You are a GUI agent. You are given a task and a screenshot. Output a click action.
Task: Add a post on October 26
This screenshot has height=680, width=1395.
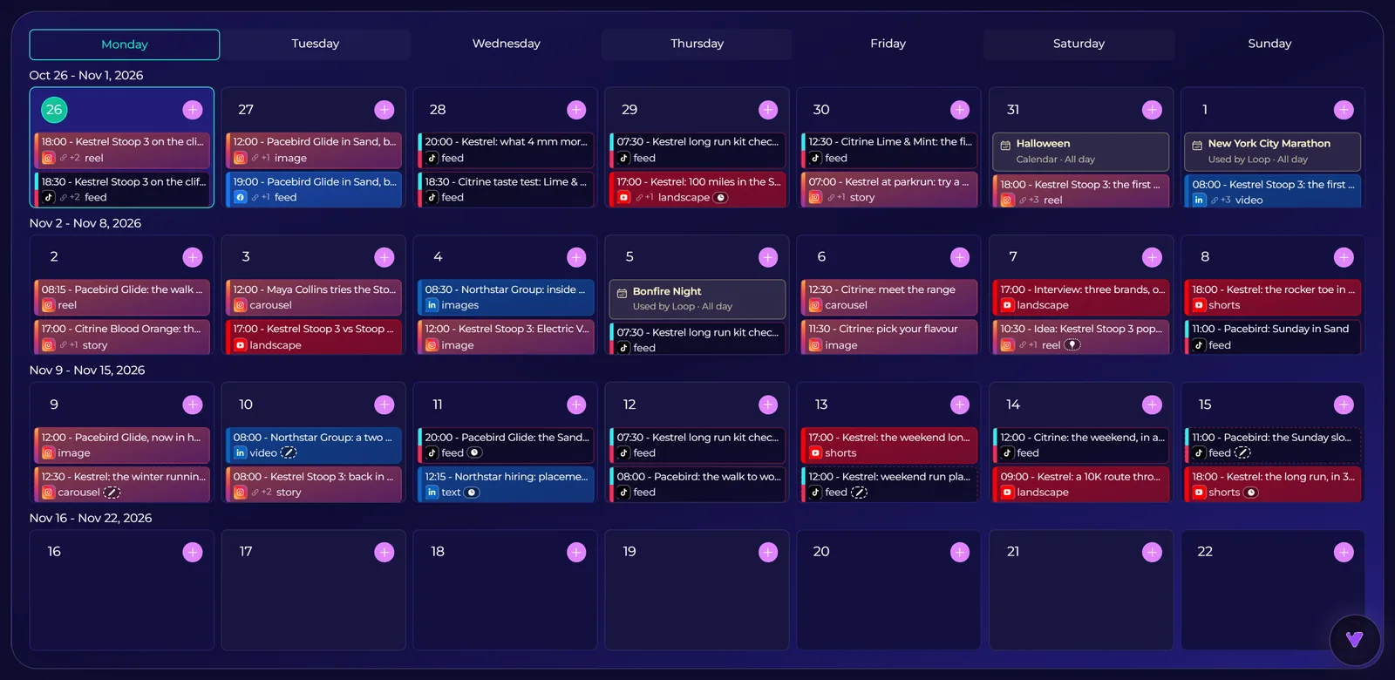point(193,110)
